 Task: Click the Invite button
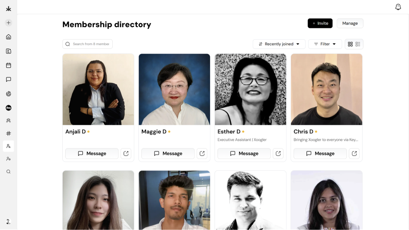(320, 23)
